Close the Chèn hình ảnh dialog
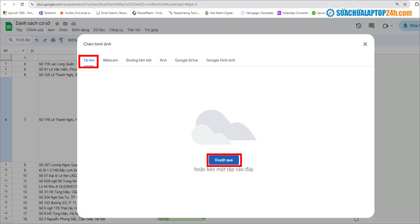This screenshot has height=224, width=420. pos(365,44)
